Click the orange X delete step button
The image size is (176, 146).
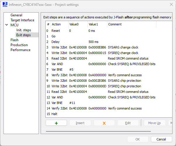[x=104, y=123]
